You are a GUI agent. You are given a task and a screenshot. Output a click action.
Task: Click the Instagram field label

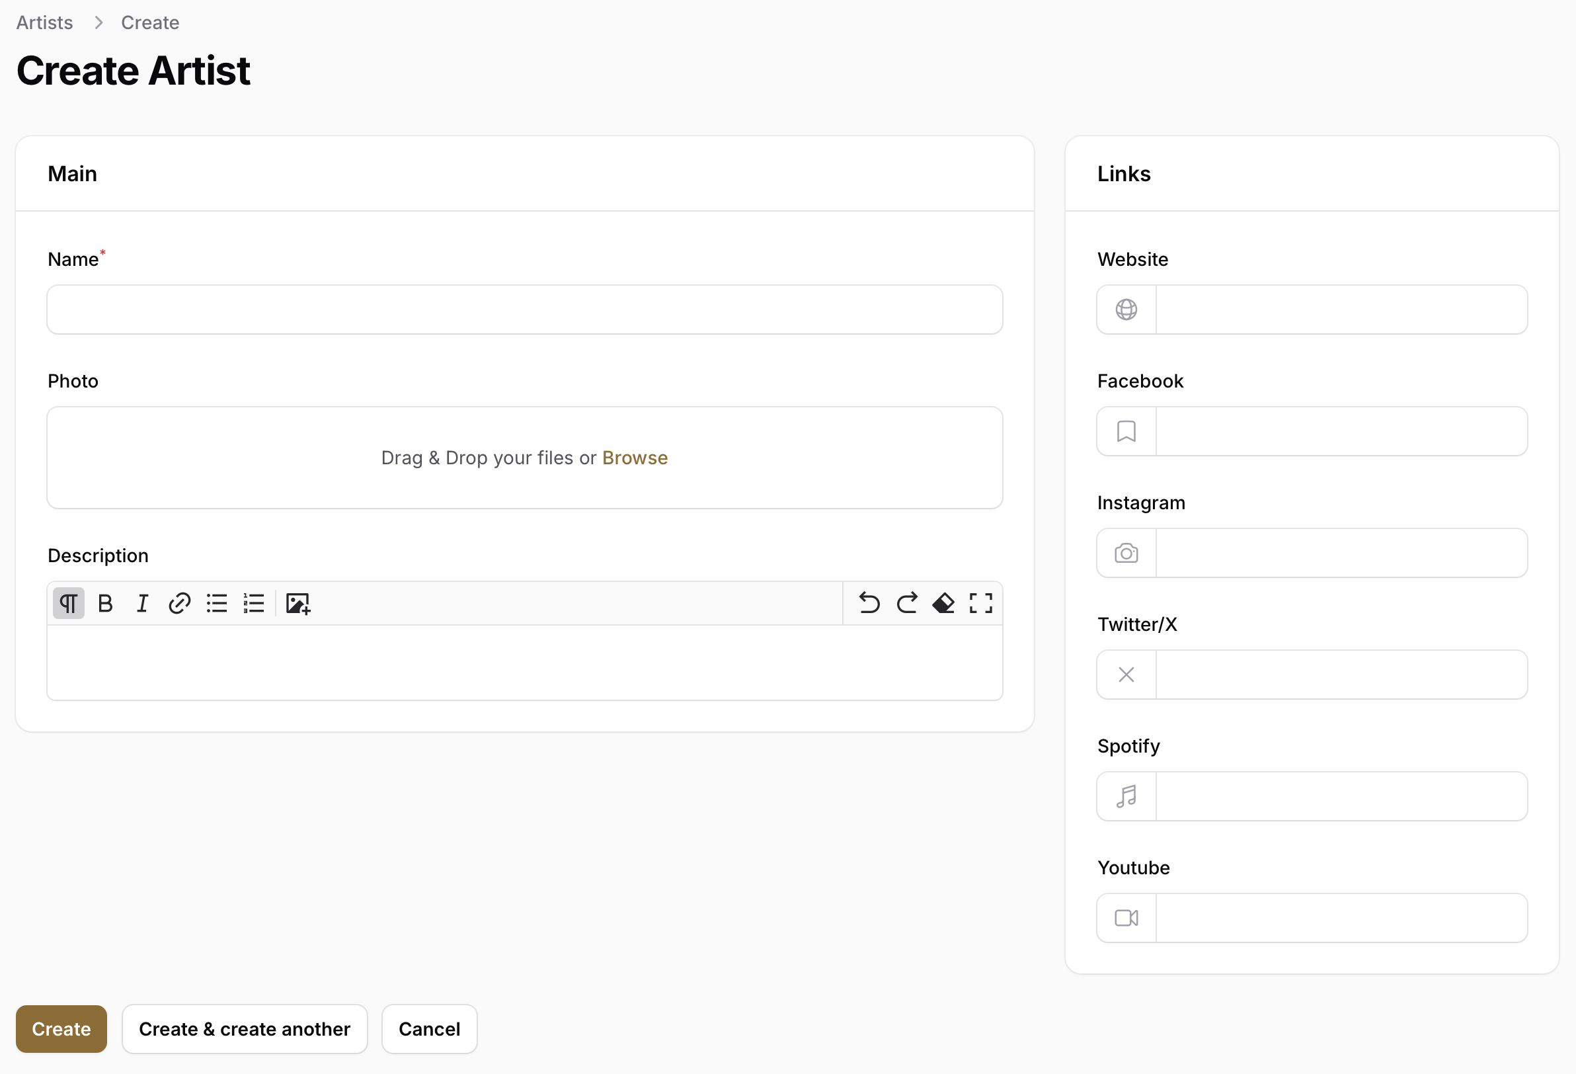point(1140,503)
